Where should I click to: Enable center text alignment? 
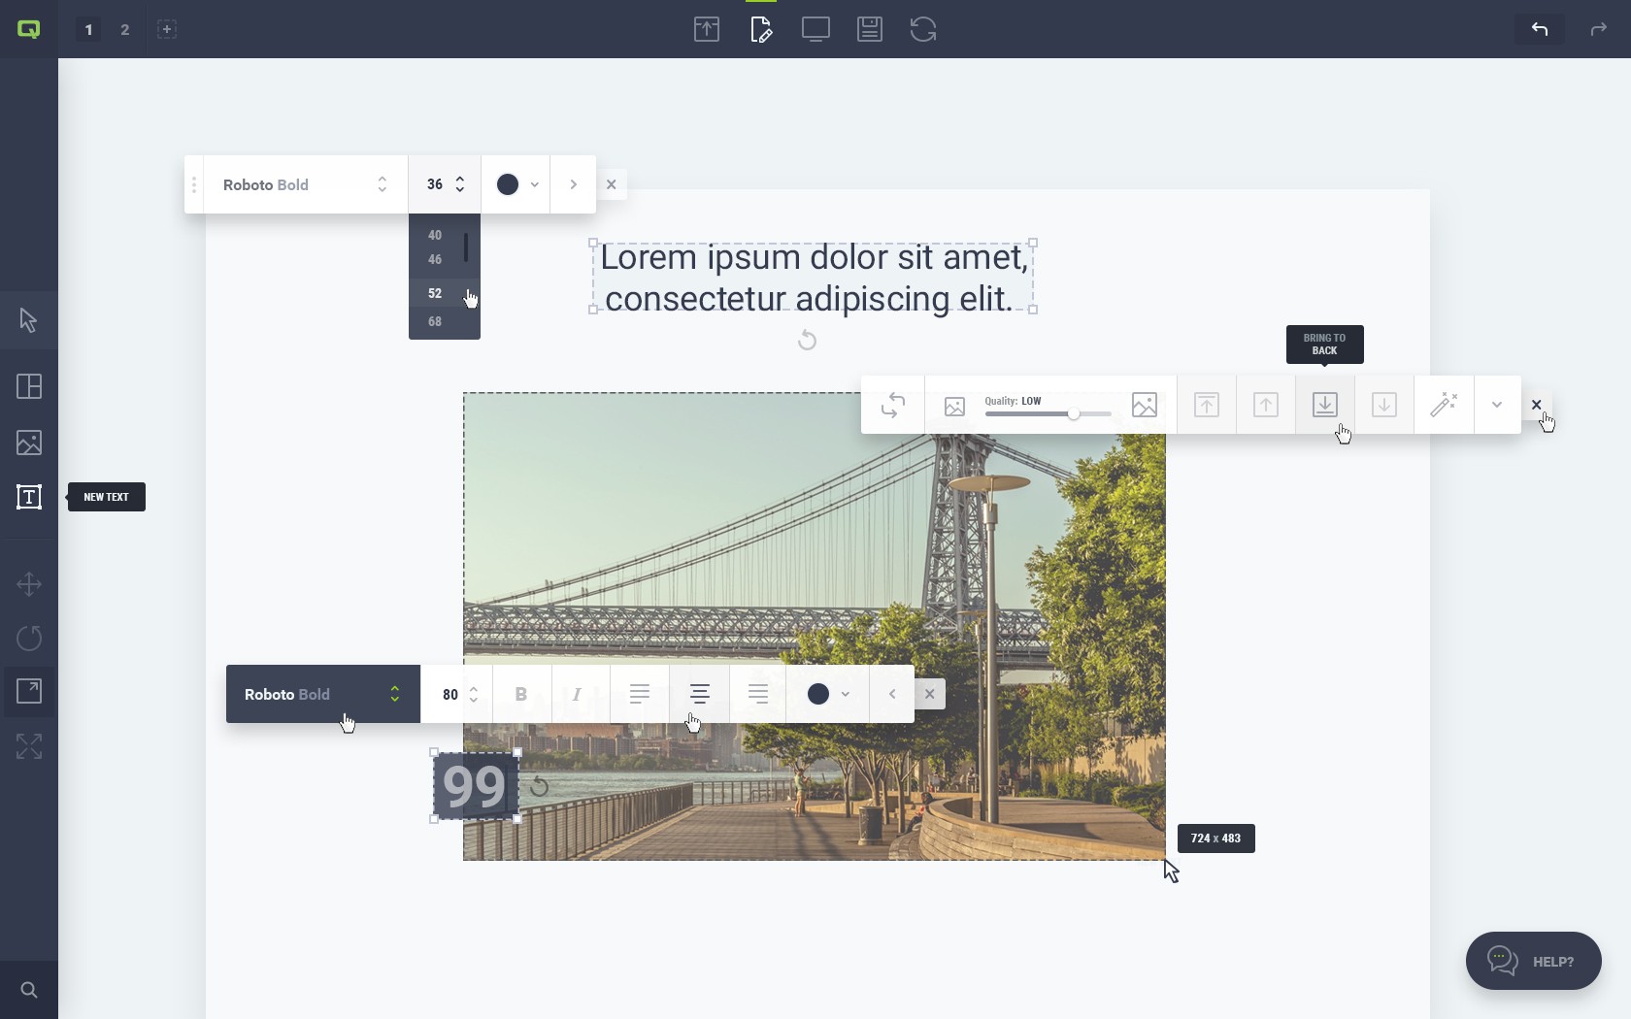[x=699, y=694]
